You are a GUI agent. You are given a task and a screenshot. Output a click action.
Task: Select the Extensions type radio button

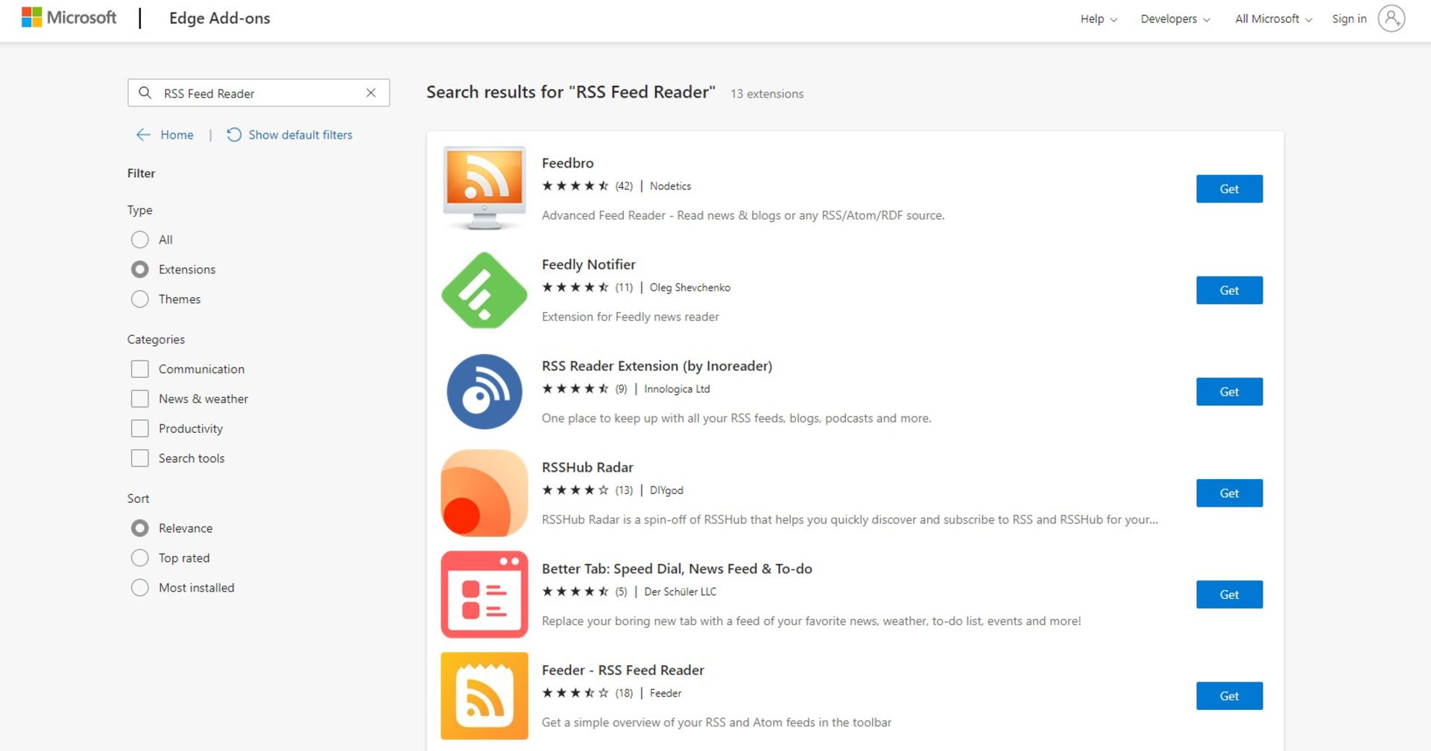click(139, 269)
